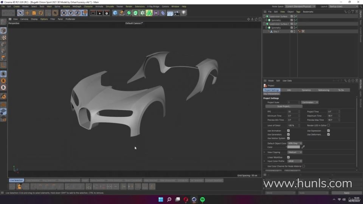Open the spline pen tool icon
Viewport: 363px width, 204px height.
point(122,13)
